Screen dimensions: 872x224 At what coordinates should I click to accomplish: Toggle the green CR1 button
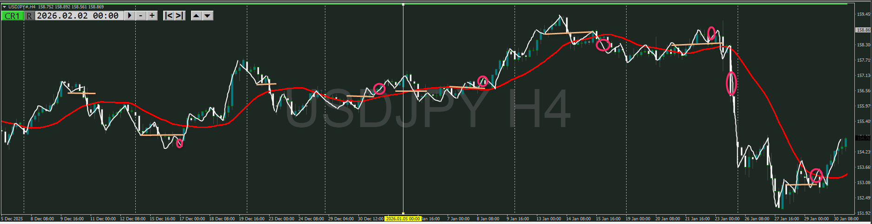click(12, 16)
